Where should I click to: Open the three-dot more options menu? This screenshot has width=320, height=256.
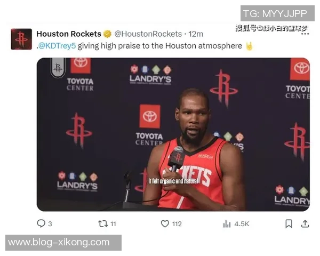tap(305, 34)
